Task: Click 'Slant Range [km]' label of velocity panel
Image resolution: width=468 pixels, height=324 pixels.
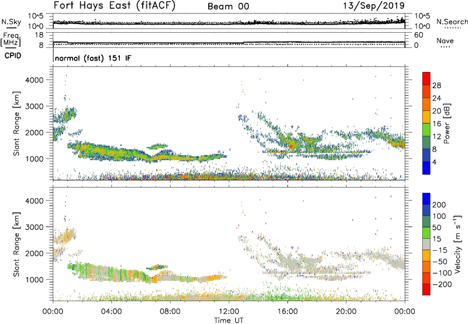Action: tap(16, 244)
